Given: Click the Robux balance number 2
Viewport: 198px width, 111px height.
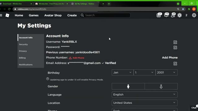Looking at the screenshot, I should click(186, 15).
